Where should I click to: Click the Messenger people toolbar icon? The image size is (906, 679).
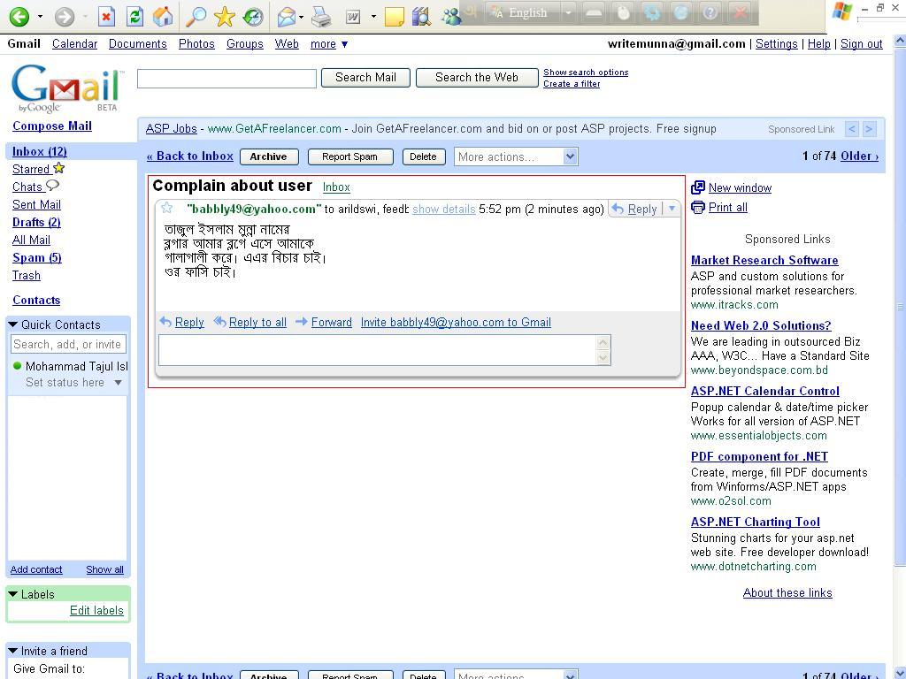tap(451, 17)
